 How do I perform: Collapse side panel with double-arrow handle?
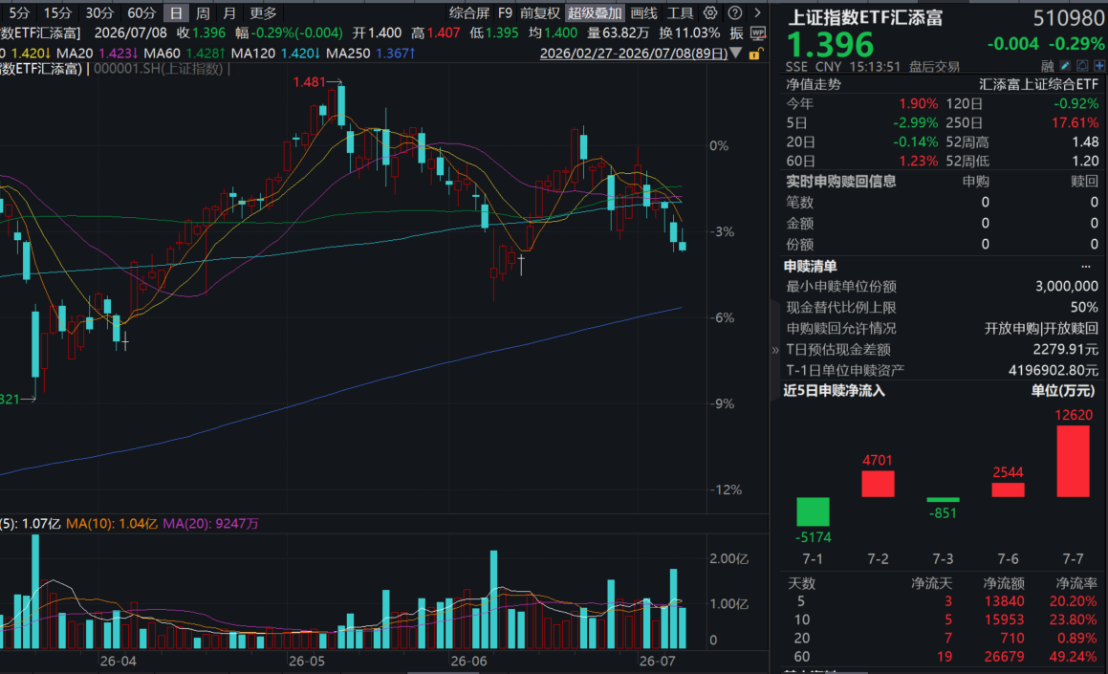tap(775, 350)
